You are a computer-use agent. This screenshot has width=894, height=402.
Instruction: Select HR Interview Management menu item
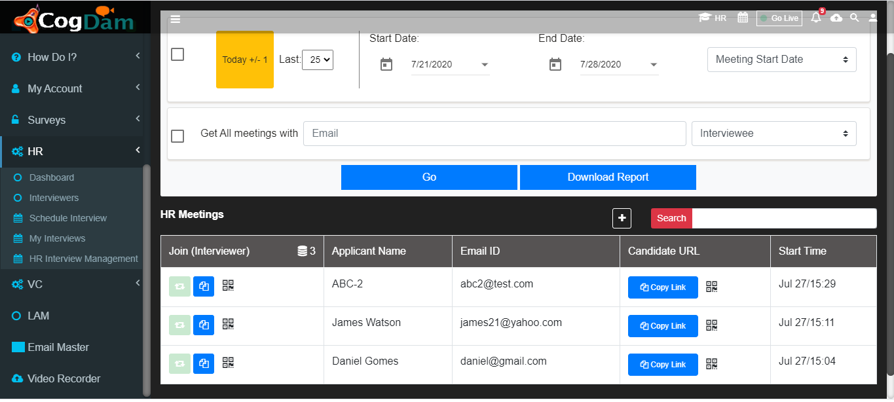pos(84,259)
